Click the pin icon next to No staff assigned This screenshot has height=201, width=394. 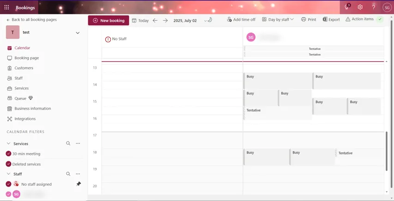tap(79, 184)
